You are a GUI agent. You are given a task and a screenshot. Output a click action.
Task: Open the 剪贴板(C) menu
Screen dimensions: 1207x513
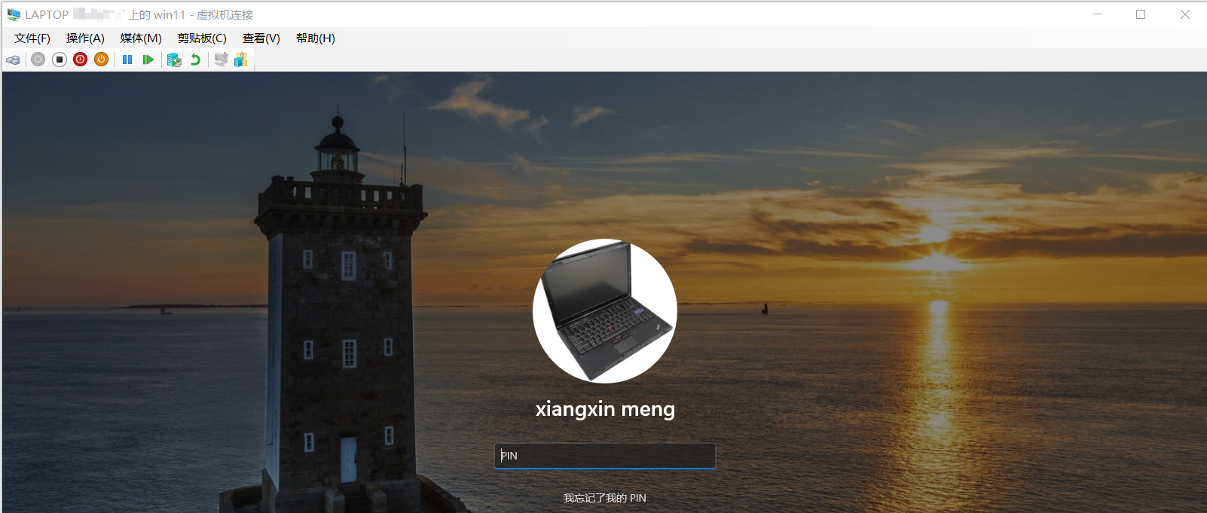pyautogui.click(x=202, y=38)
